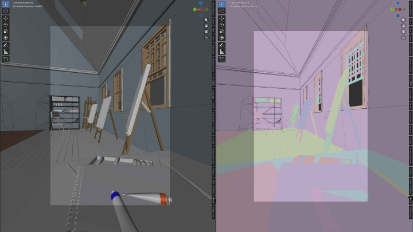Viewport: 413px width, 232px height.
Task: Click the green Y axis on left viewport gizmo
Action: (194, 10)
